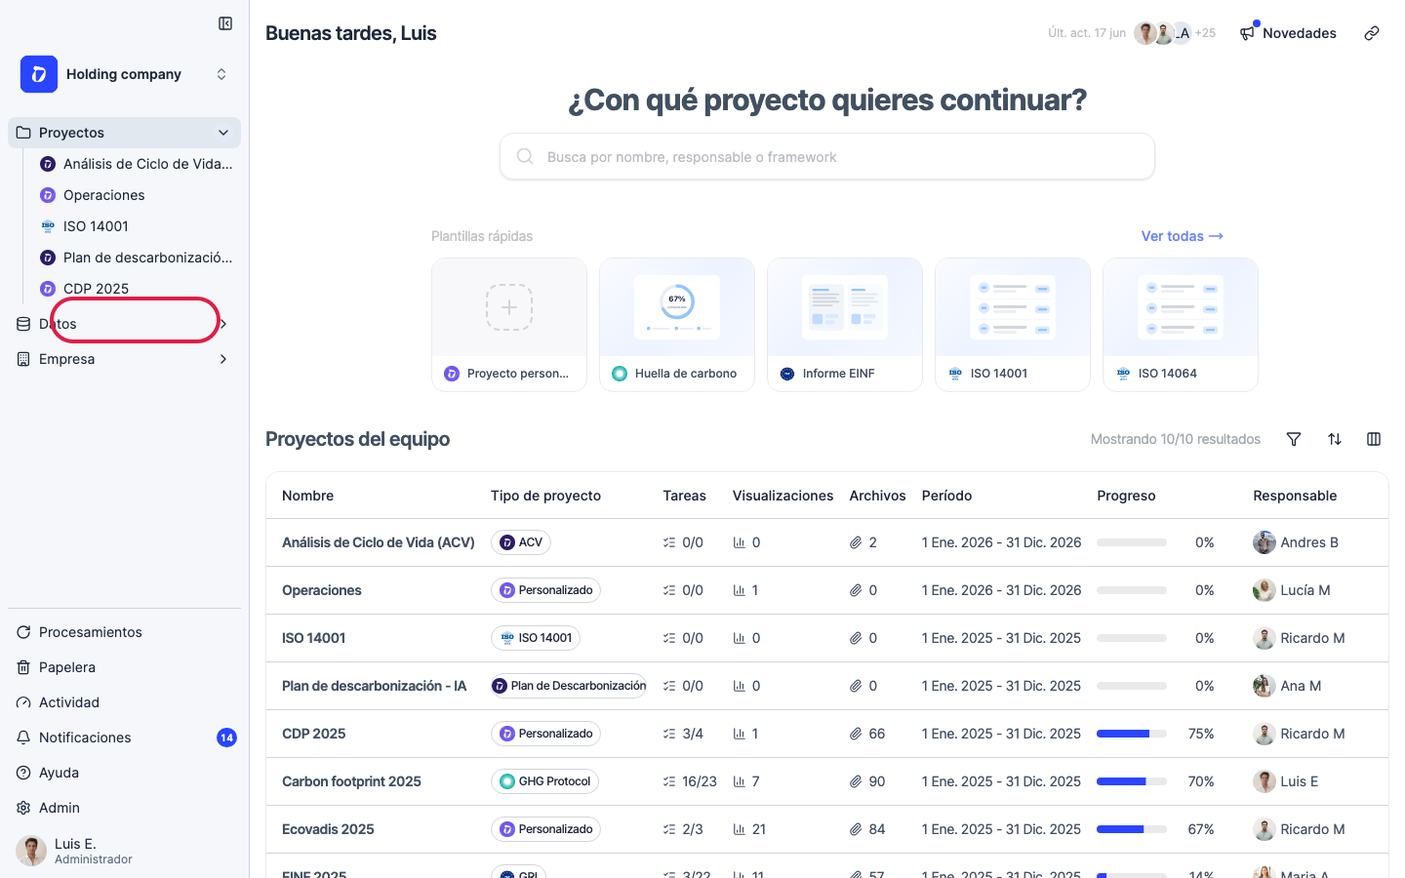
Task: Click tasks icon in CDP 2025 row
Action: pos(669,734)
